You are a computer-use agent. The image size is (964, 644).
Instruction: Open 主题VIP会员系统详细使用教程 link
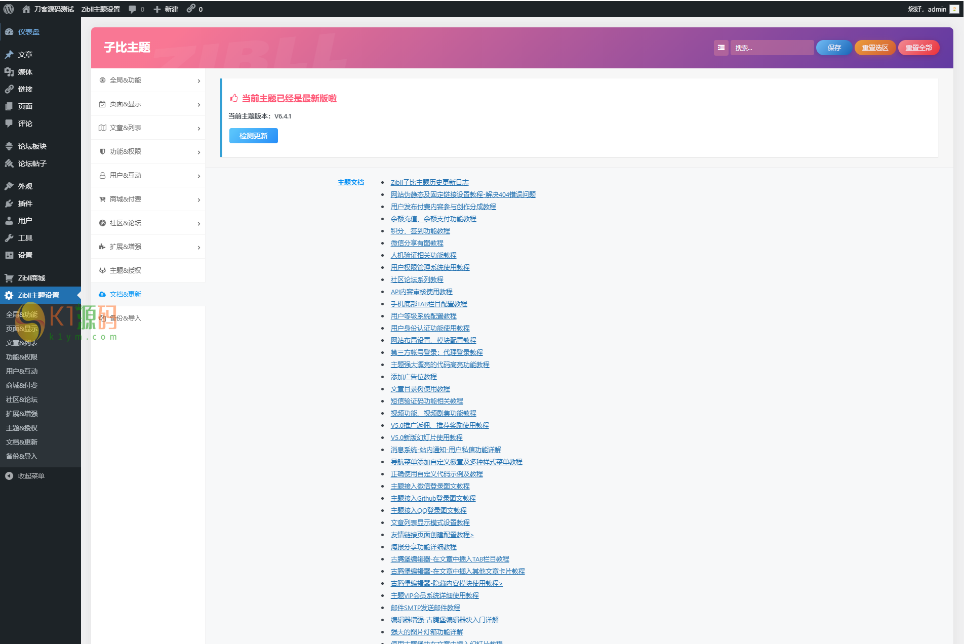434,595
